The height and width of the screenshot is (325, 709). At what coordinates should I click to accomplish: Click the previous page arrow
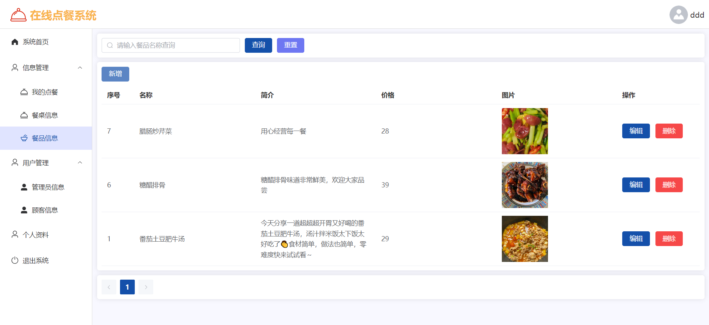[109, 287]
